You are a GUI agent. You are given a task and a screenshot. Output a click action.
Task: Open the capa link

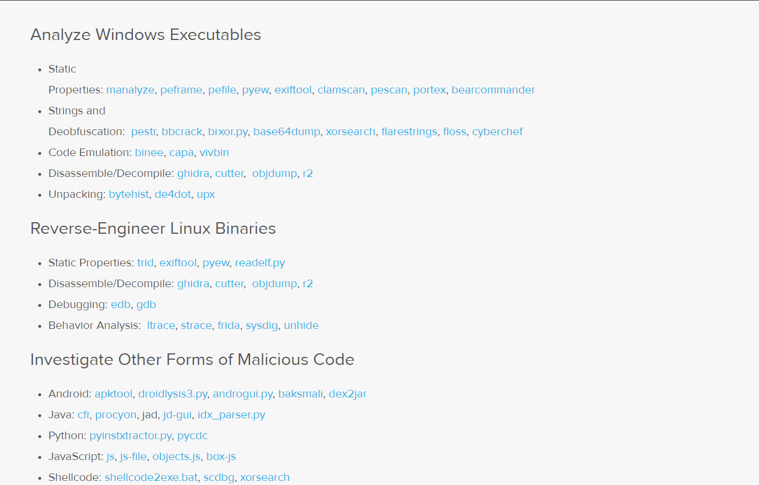(x=182, y=153)
